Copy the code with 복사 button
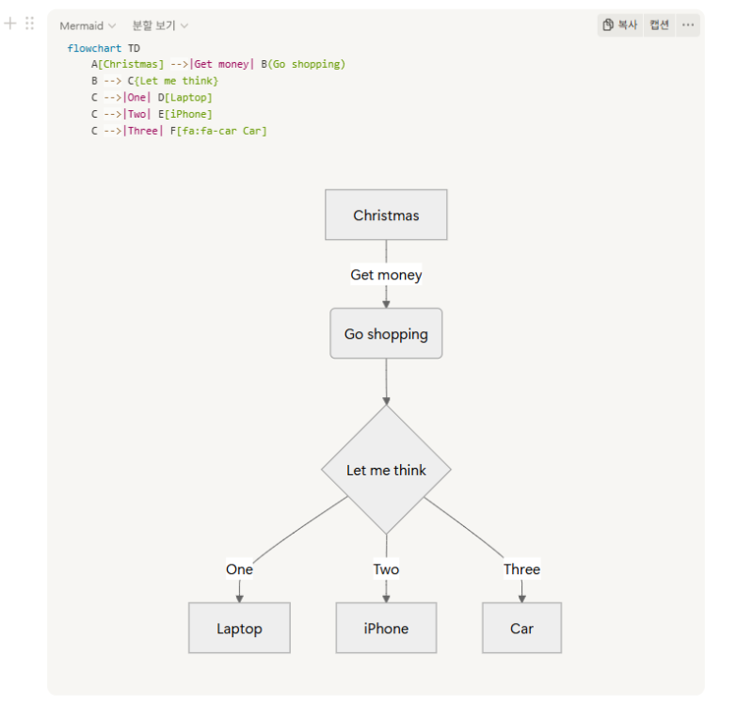 coord(620,25)
